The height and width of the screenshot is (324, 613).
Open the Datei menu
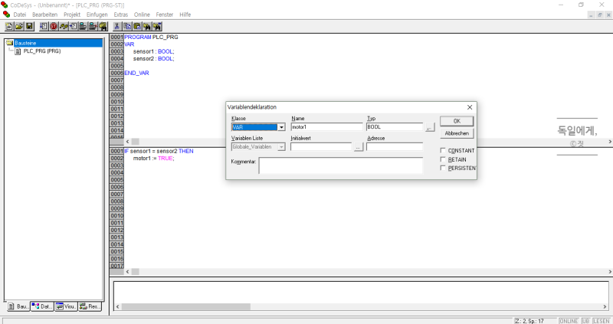[20, 15]
